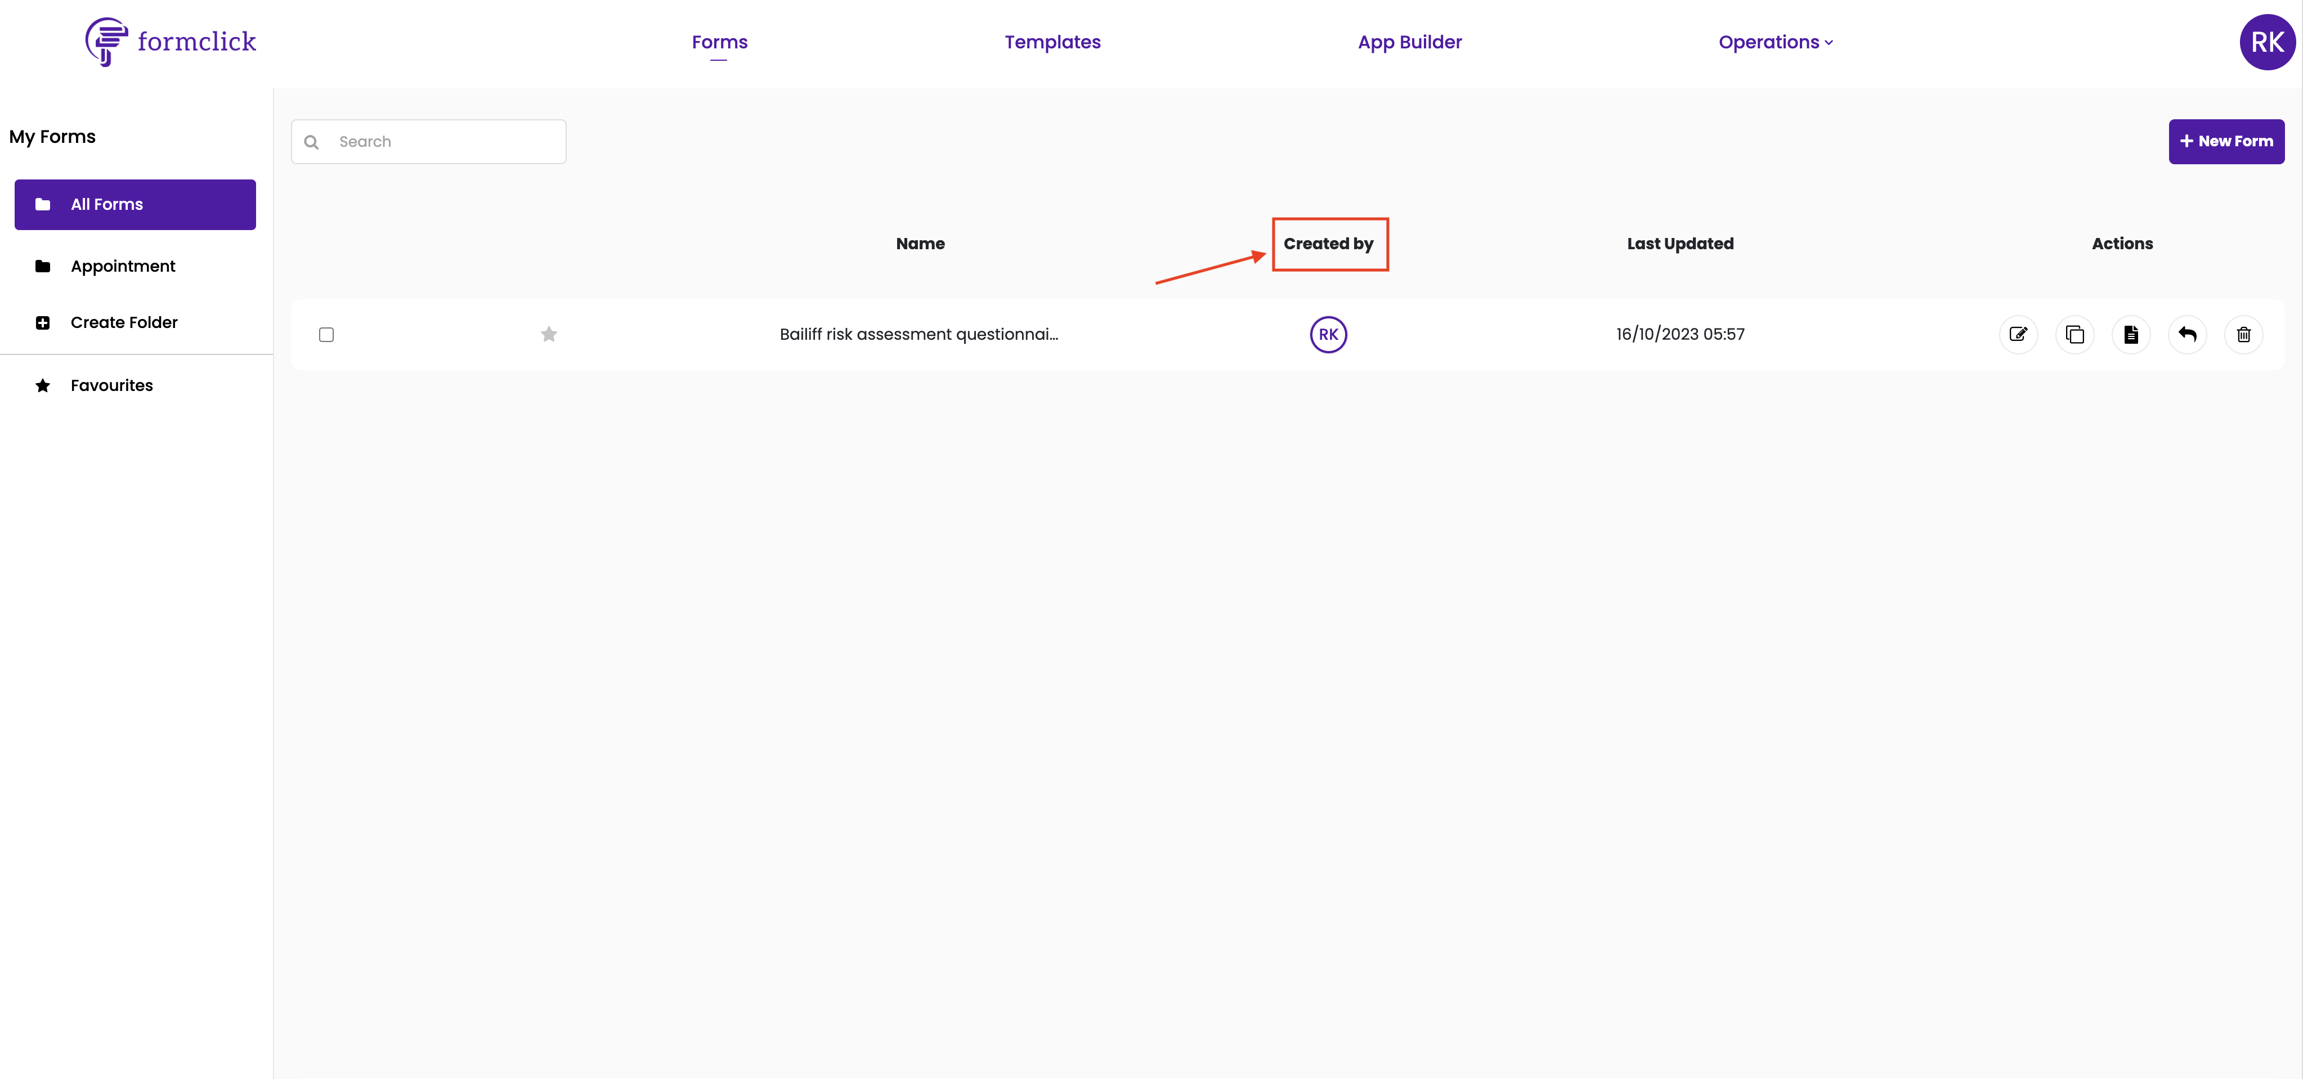Sort by Name column header
This screenshot has height=1079, width=2303.
pos(920,244)
